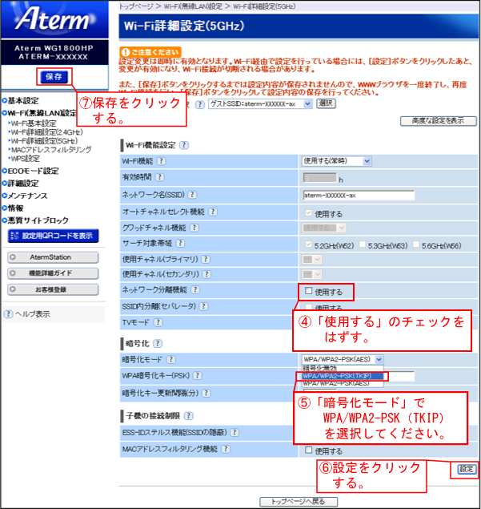Image resolution: width=481 pixels, height=509 pixels.
Task: Click help icon beside WPA暗号化キー(PSK)
Action: coord(198,376)
